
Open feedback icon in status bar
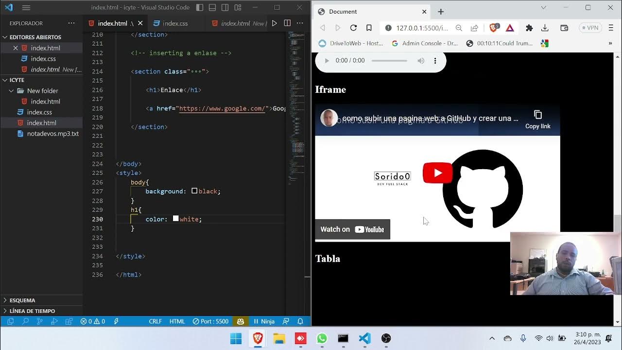pos(286,321)
